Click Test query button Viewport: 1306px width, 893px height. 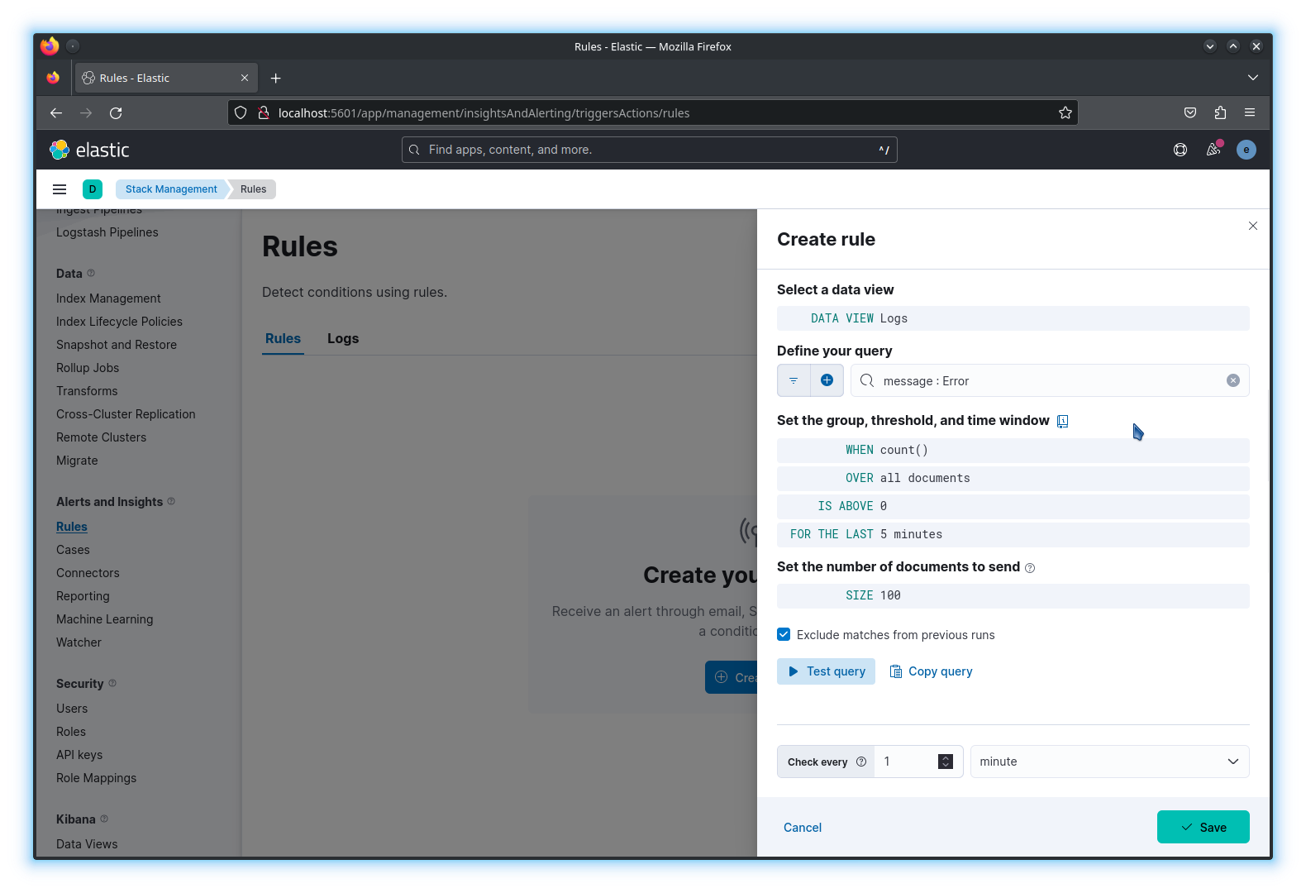(x=826, y=671)
